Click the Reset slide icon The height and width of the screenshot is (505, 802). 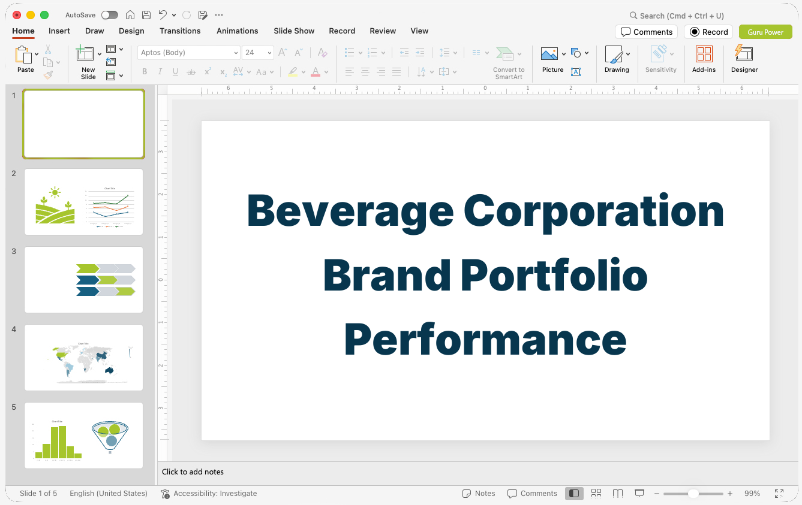coord(111,62)
